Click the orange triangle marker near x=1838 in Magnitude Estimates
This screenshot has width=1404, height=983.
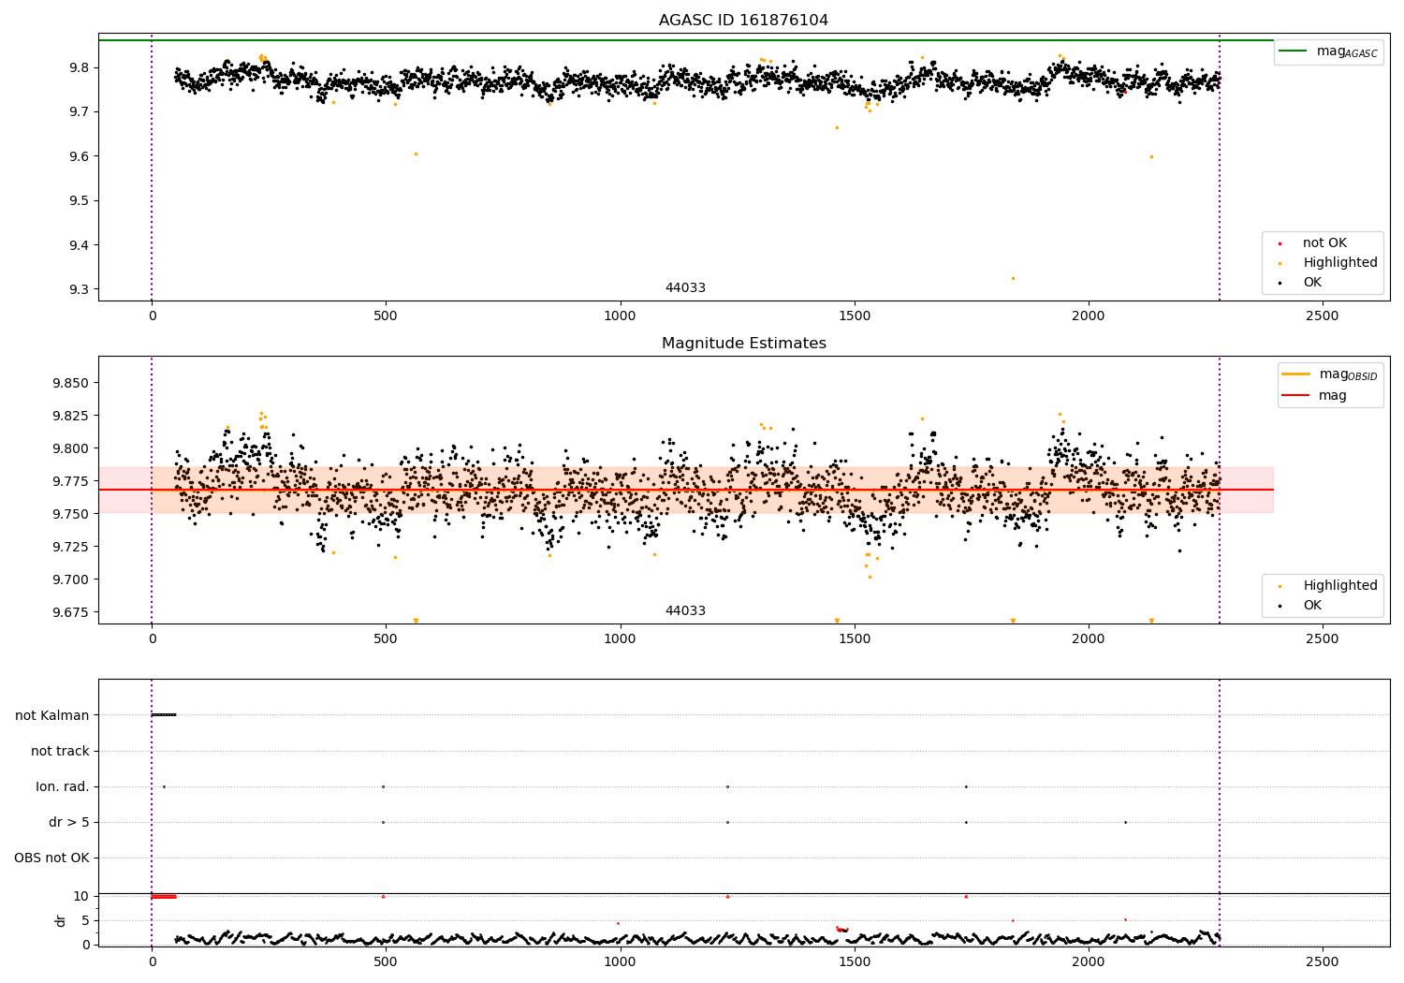tap(1013, 621)
